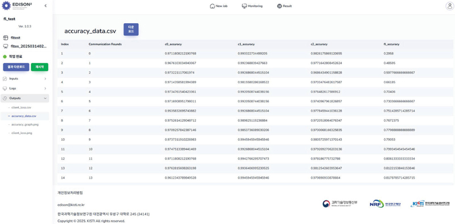Viewport: 455px width, 224px height.
Task: Click the Inputs section icon
Action: (x=5, y=79)
